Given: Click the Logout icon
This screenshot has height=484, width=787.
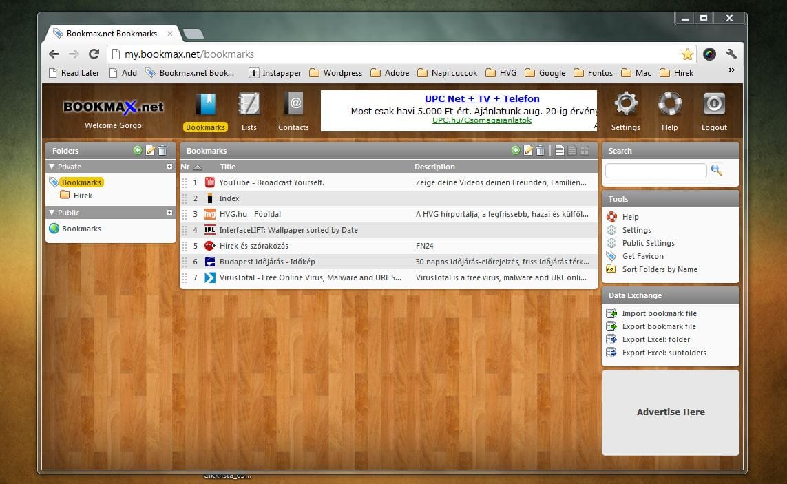Looking at the screenshot, I should 714,104.
